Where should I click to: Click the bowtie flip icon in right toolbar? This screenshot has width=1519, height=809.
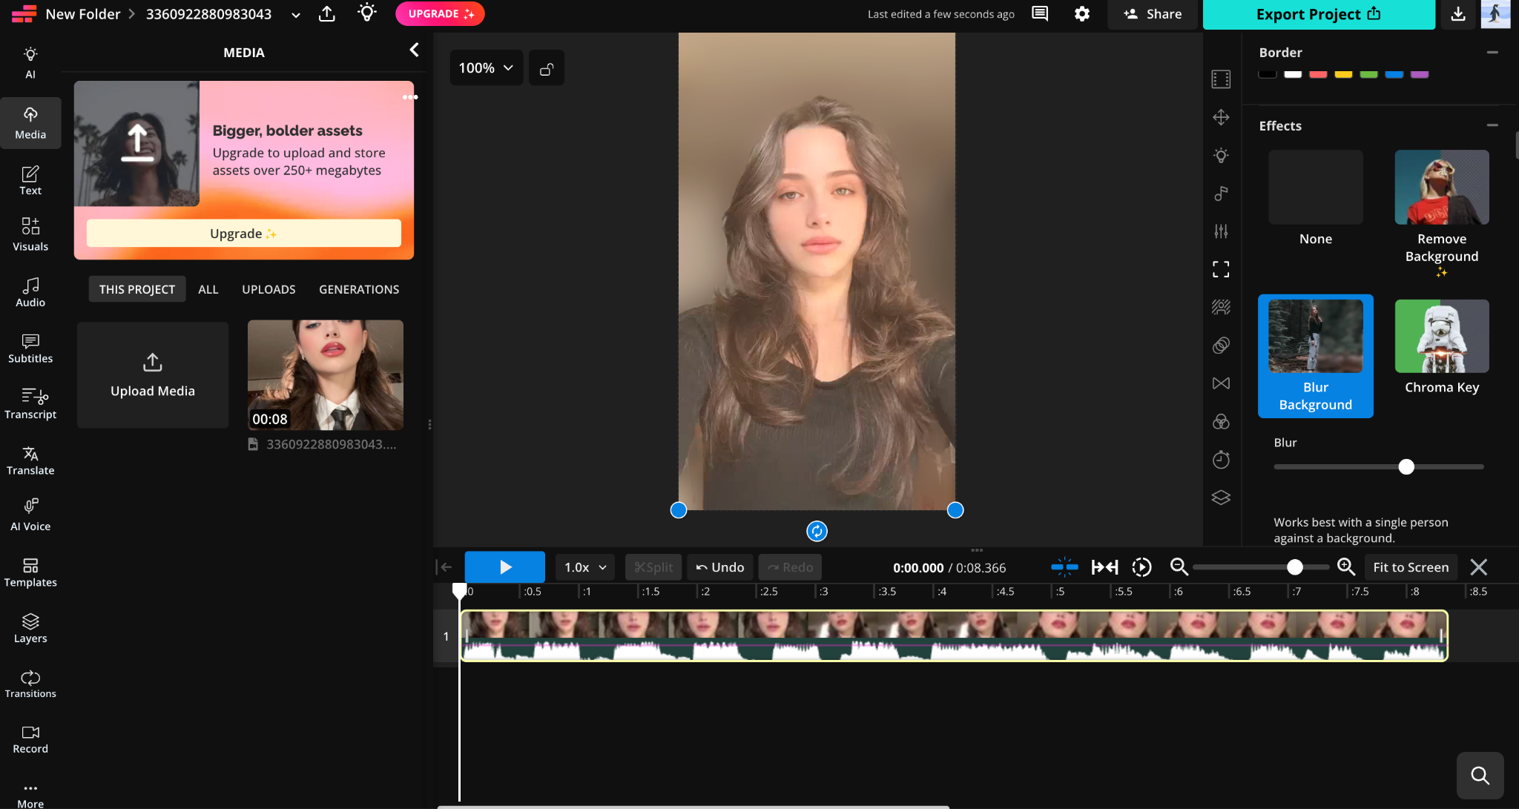coord(1221,383)
